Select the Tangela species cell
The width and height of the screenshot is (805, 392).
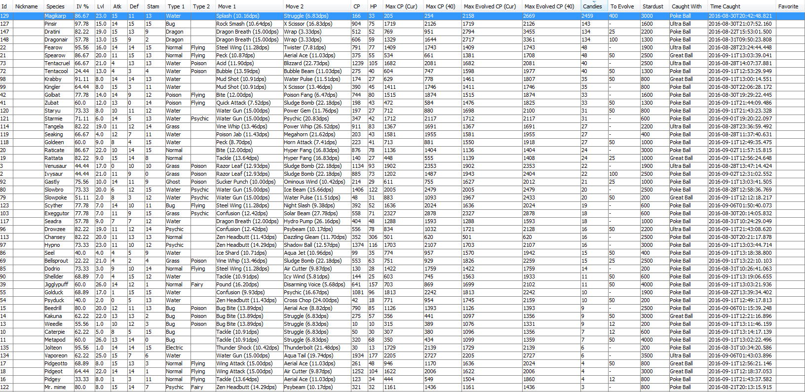(58, 126)
